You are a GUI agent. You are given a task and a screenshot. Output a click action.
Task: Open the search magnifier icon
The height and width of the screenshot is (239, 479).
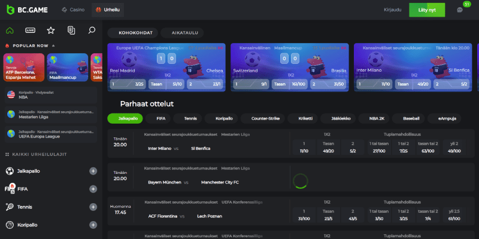pyautogui.click(x=92, y=30)
